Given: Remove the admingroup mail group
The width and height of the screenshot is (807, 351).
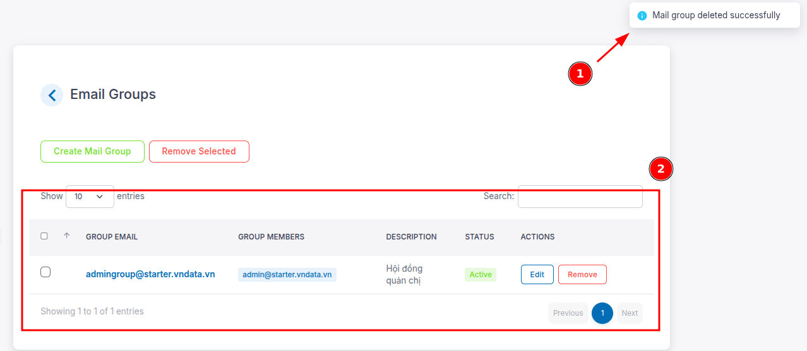Looking at the screenshot, I should (582, 275).
